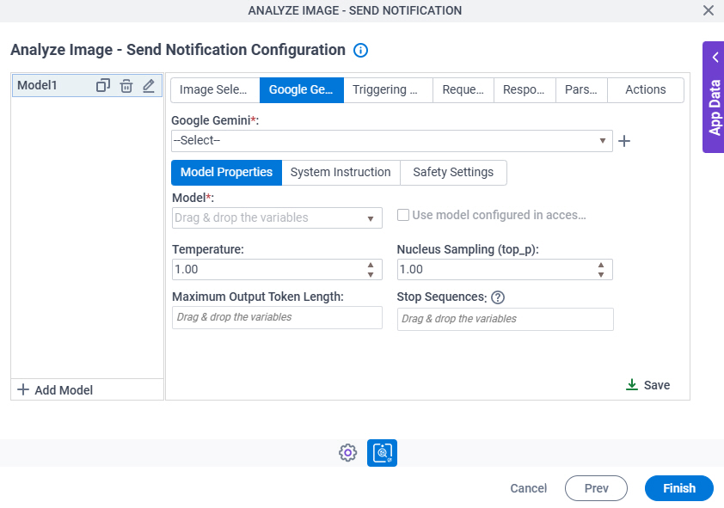Close the Analyze Image dialog
724x508 pixels.
(709, 10)
